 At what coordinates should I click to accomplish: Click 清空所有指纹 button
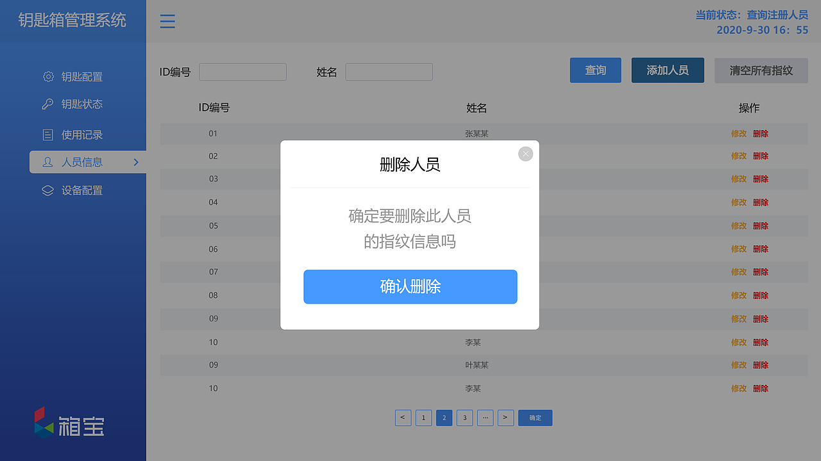click(x=761, y=70)
